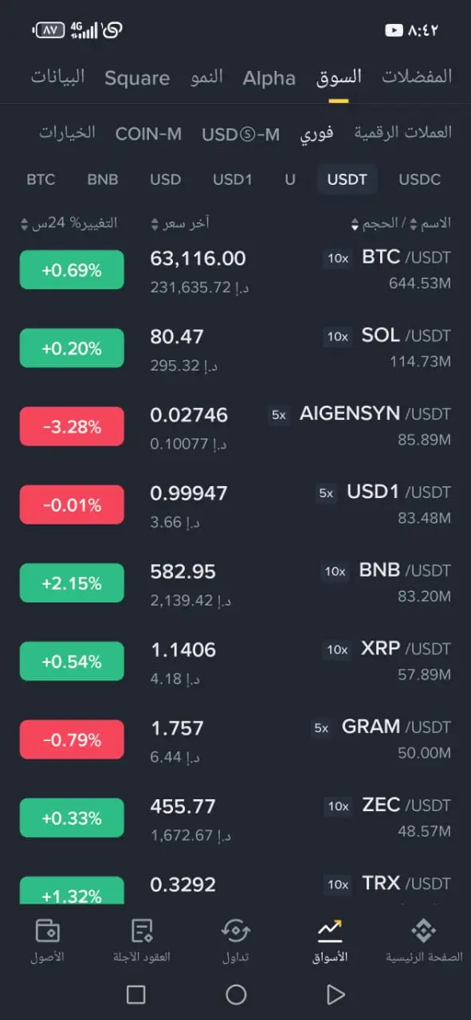
Task: Tap the Trade swap icon
Action: pyautogui.click(x=235, y=930)
